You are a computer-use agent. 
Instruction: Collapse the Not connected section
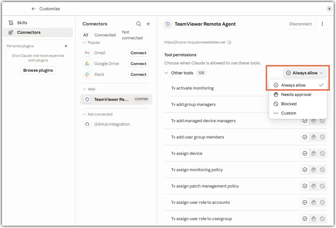(84, 114)
